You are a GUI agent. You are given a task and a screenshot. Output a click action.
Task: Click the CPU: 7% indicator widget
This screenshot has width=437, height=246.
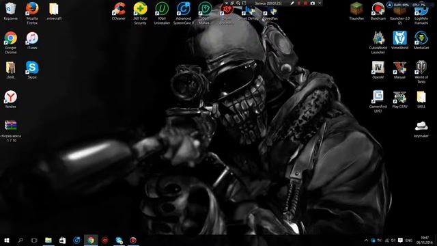[x=419, y=5]
